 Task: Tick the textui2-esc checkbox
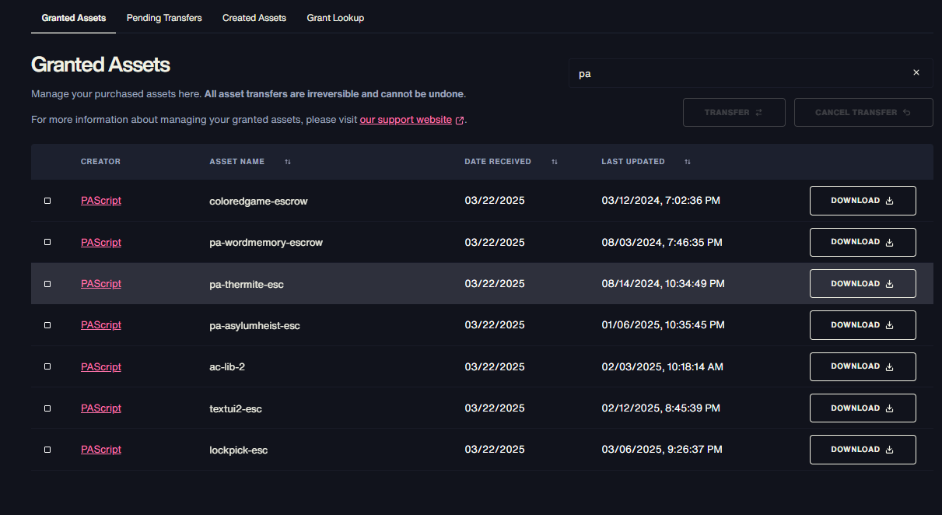point(47,408)
